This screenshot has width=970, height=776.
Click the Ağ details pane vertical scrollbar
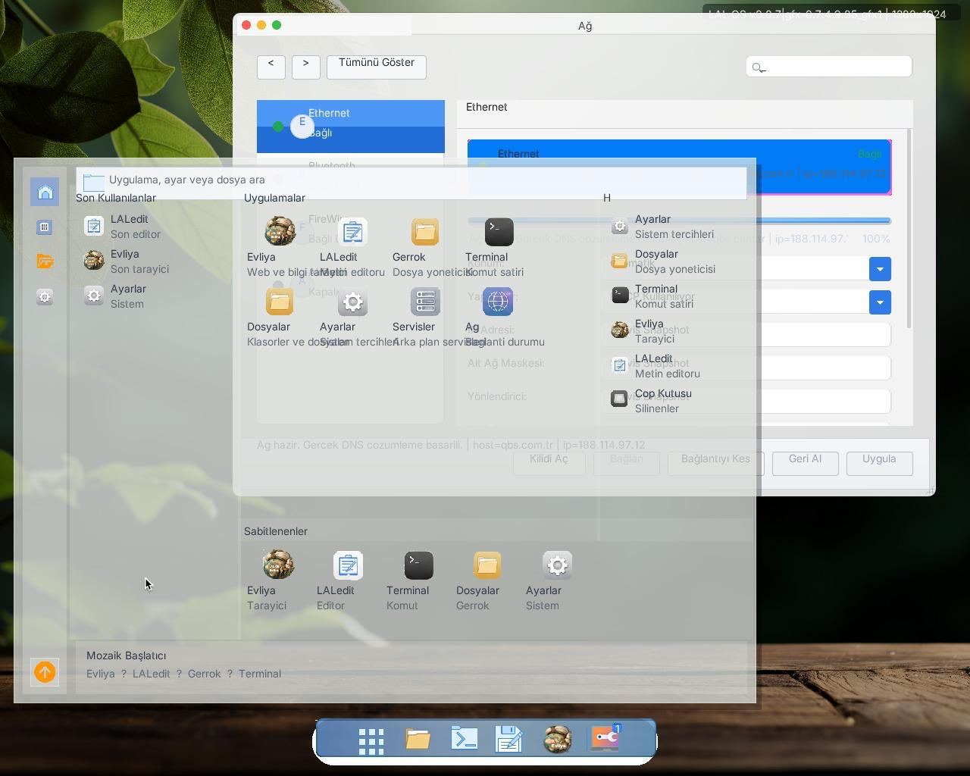[x=909, y=229]
